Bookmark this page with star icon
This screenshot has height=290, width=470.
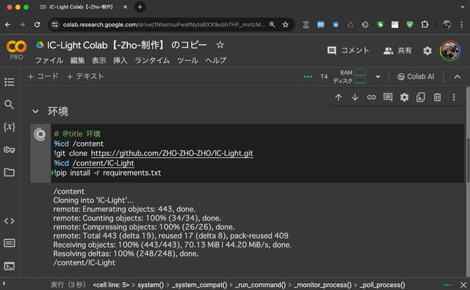coord(286,24)
